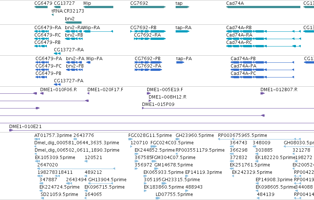This screenshot has height=200, width=314.
Task: Click EST GH13904.5prime
Action: 101,184
